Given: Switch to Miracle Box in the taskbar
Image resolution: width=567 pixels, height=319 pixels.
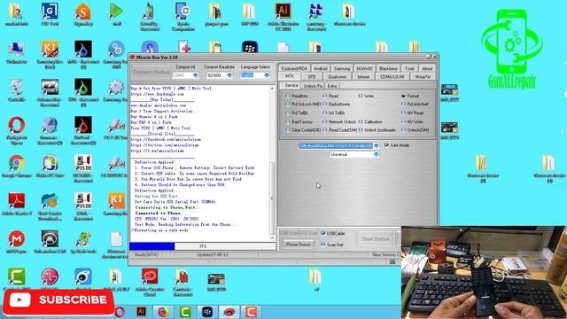Looking at the screenshot, I should (x=229, y=312).
